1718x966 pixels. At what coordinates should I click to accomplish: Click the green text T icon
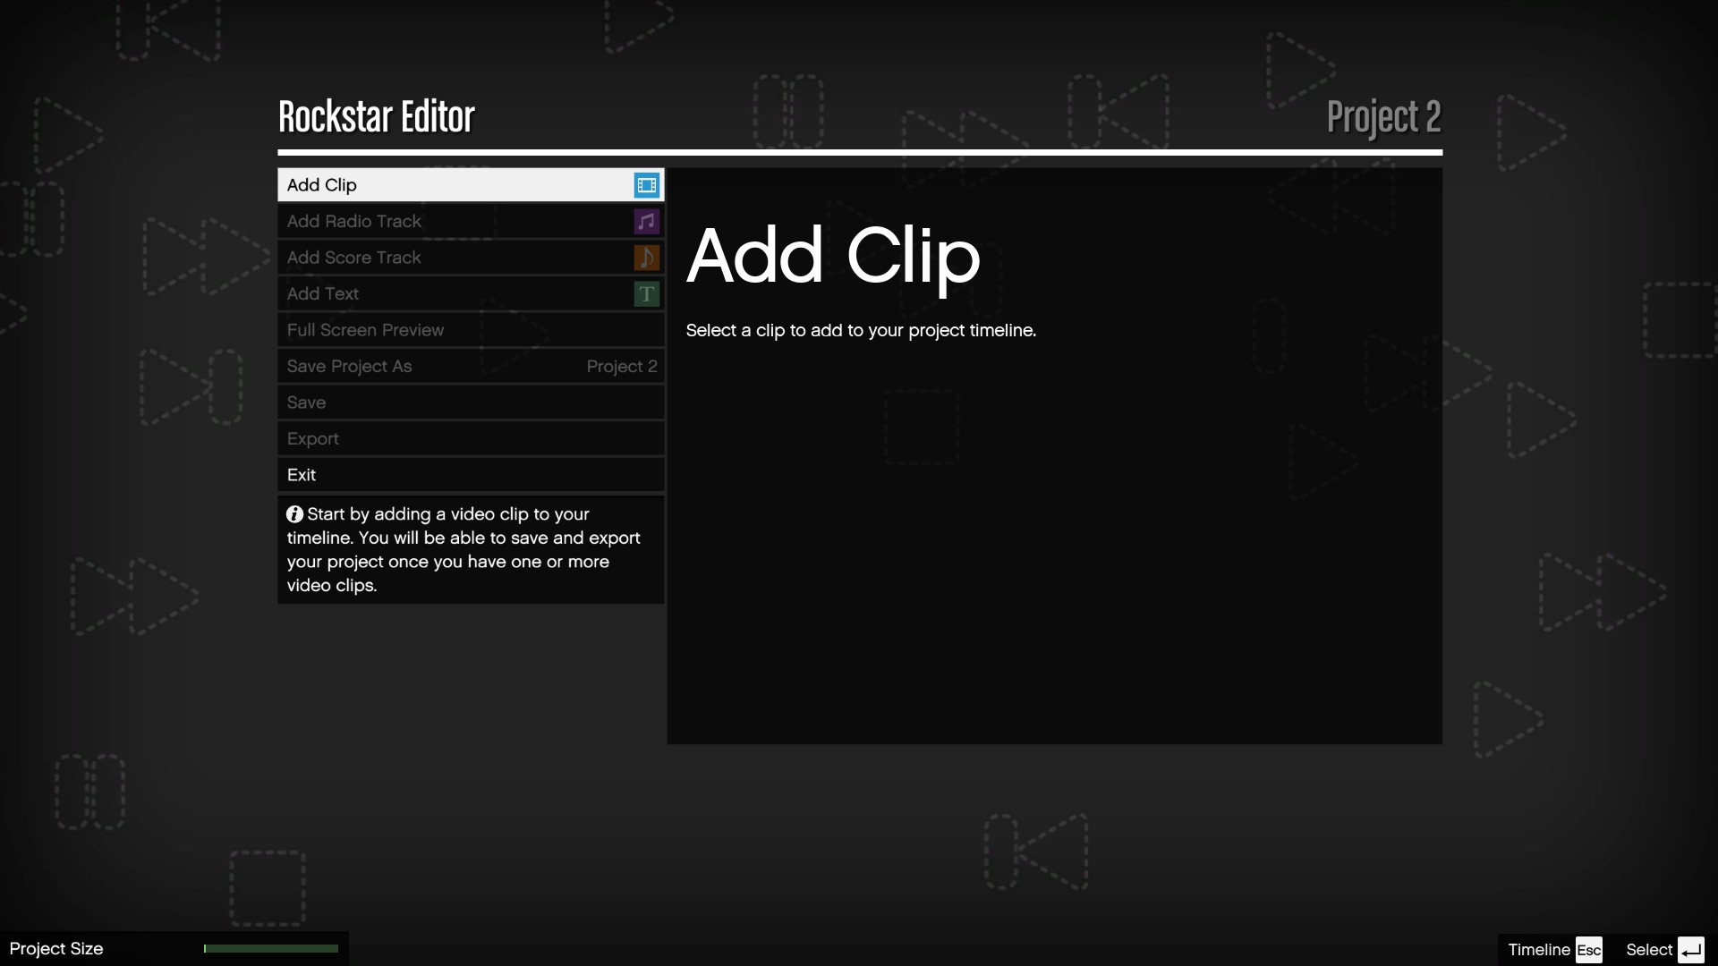646,294
